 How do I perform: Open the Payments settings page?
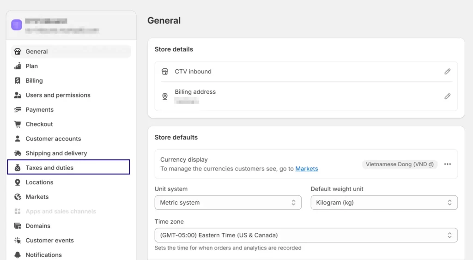click(x=40, y=109)
